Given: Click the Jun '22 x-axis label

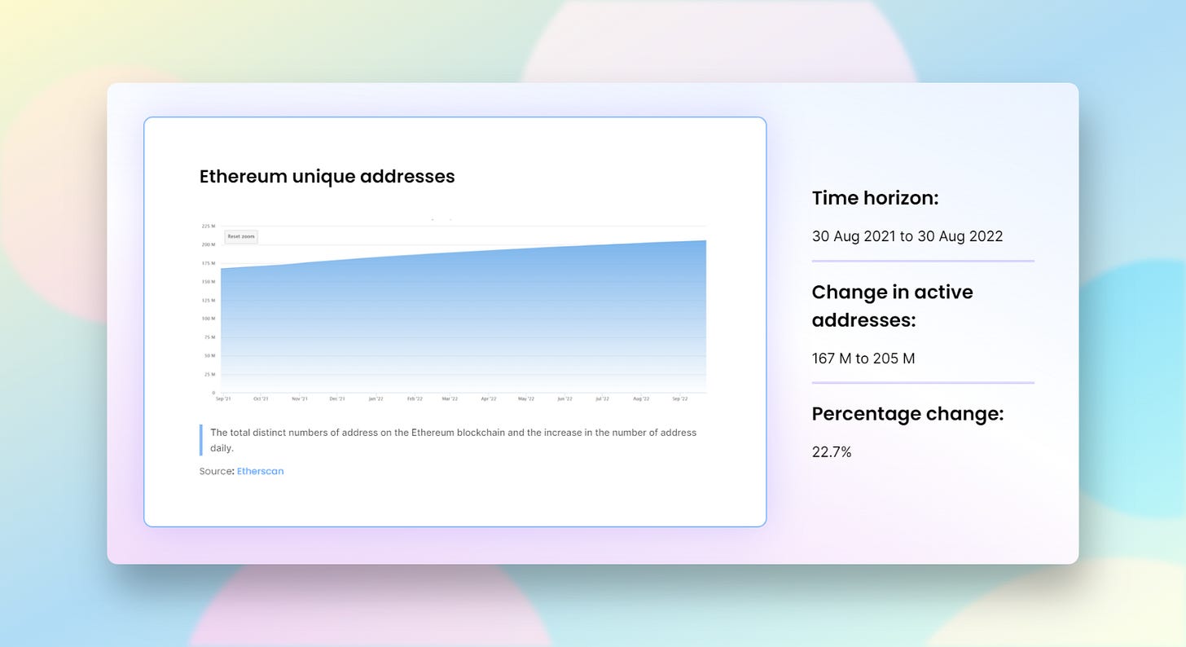Looking at the screenshot, I should (x=564, y=399).
